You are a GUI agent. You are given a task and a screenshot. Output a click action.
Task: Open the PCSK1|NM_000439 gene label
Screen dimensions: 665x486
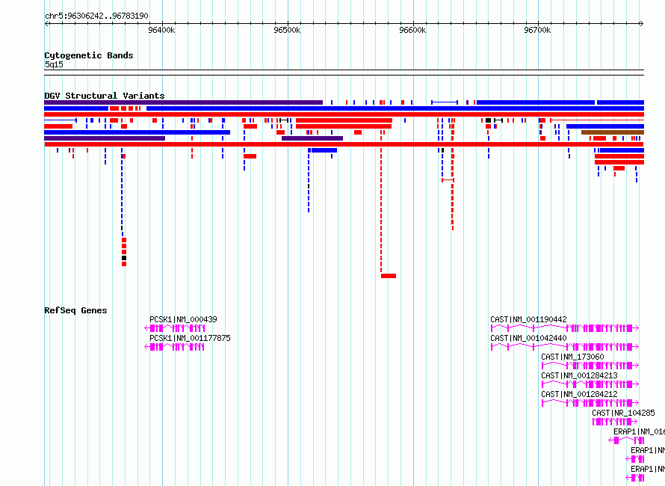[183, 319]
